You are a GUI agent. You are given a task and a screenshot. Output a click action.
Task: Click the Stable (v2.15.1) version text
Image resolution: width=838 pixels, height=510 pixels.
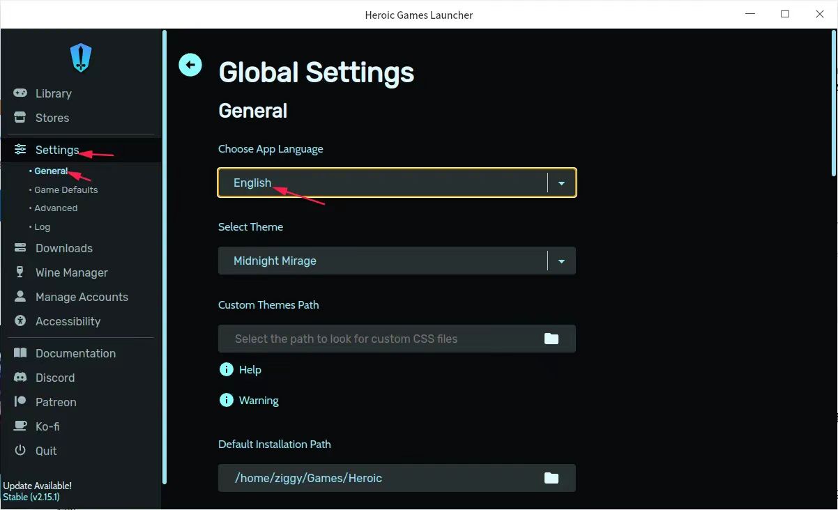tap(31, 497)
